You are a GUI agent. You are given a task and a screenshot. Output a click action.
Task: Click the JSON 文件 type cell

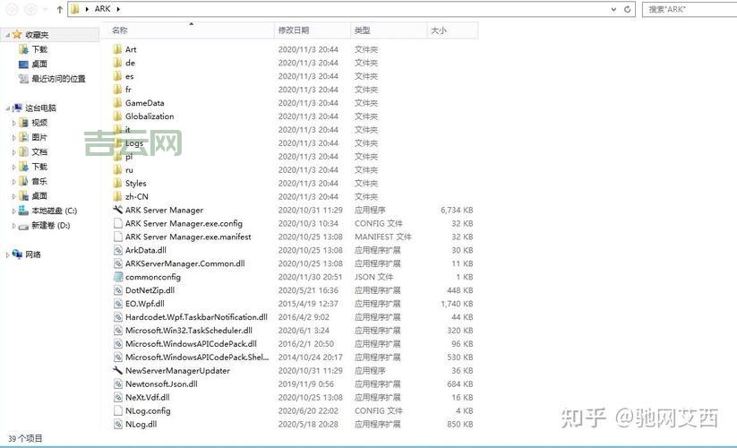pos(373,277)
